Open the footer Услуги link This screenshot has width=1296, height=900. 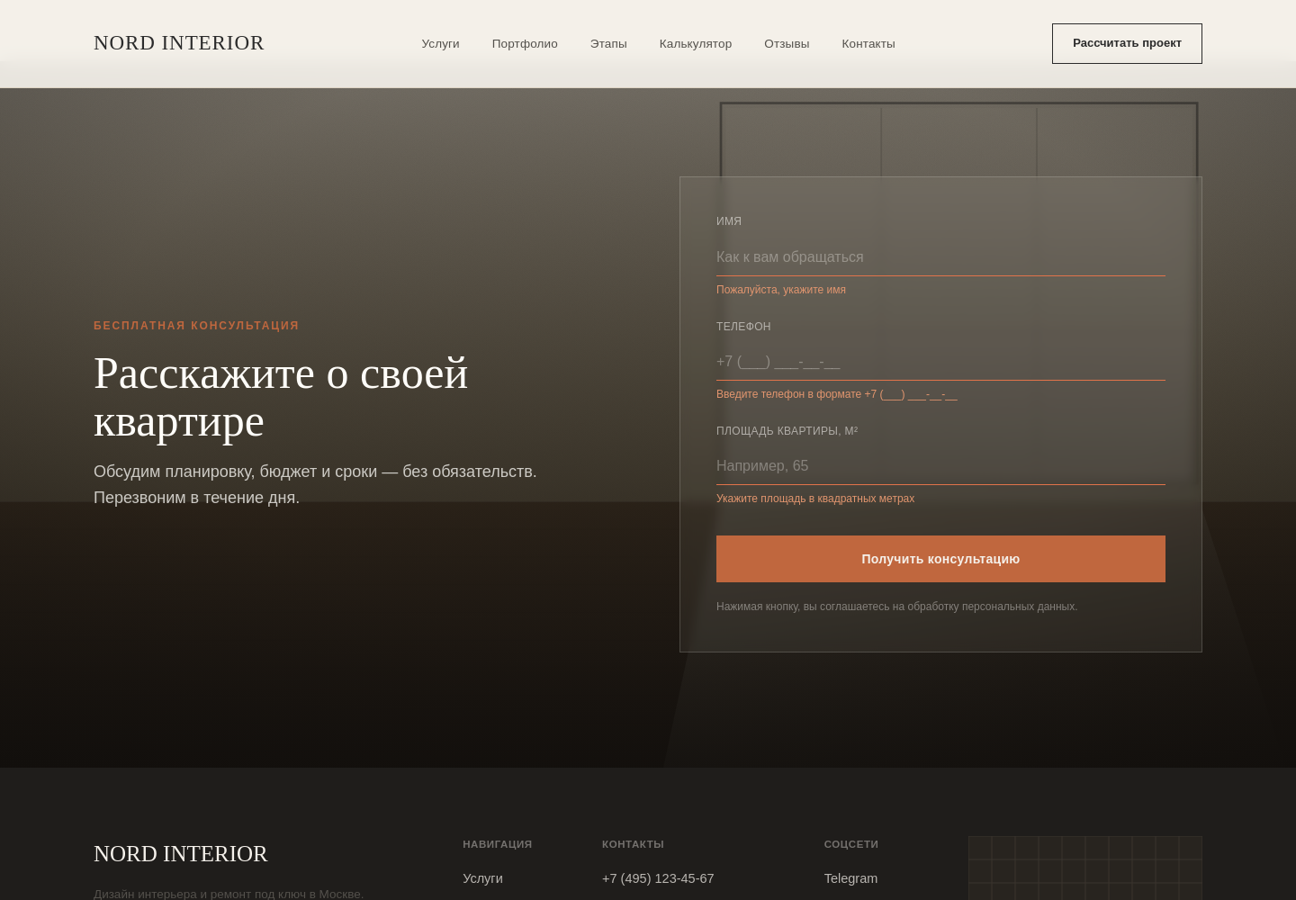click(482, 878)
